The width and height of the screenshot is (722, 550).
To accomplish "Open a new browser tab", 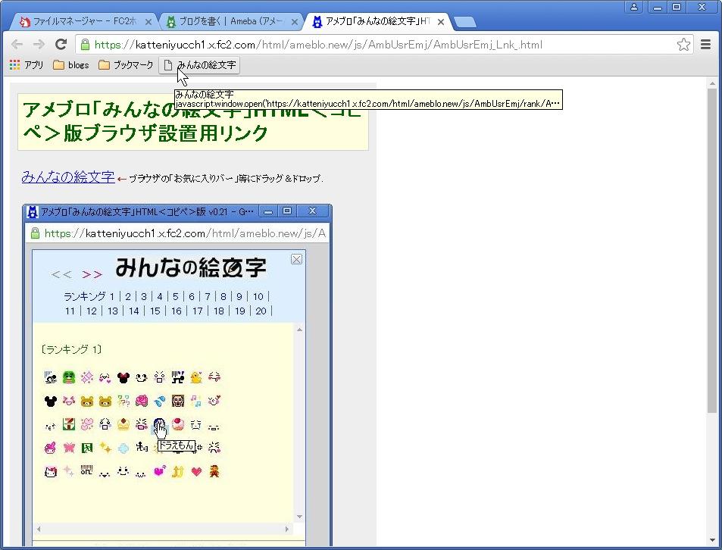I will click(x=464, y=22).
